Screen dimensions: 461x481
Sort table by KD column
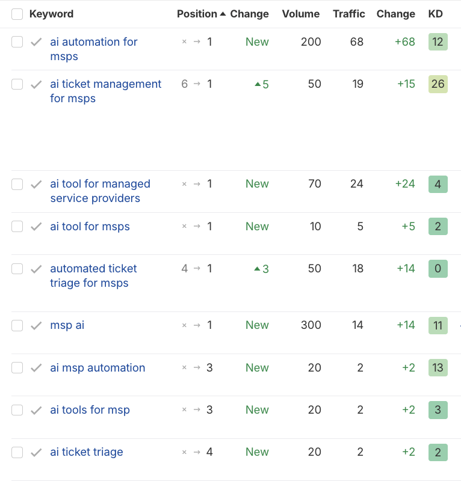click(435, 14)
